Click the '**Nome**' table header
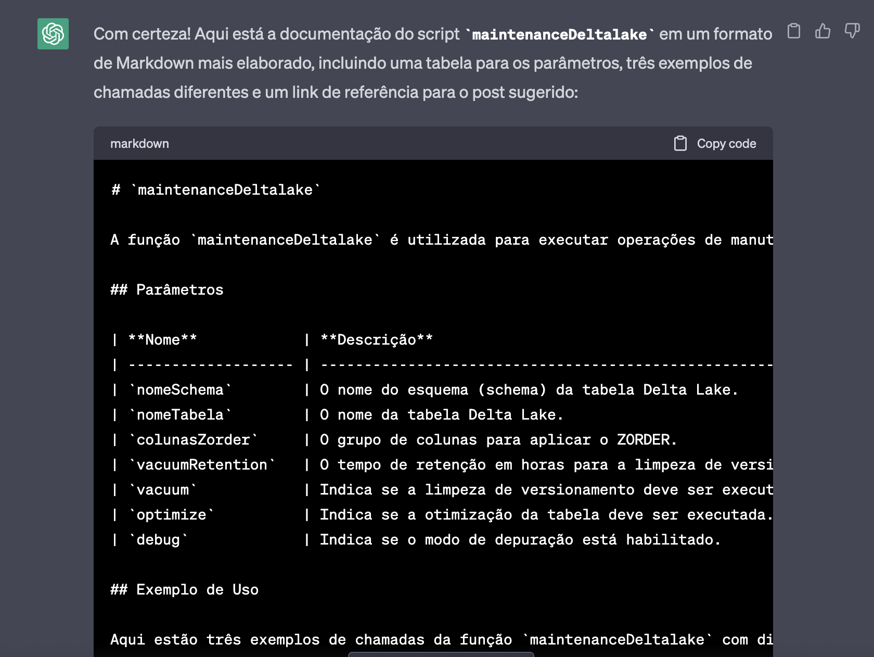Viewport: 874px width, 657px height. pos(162,340)
